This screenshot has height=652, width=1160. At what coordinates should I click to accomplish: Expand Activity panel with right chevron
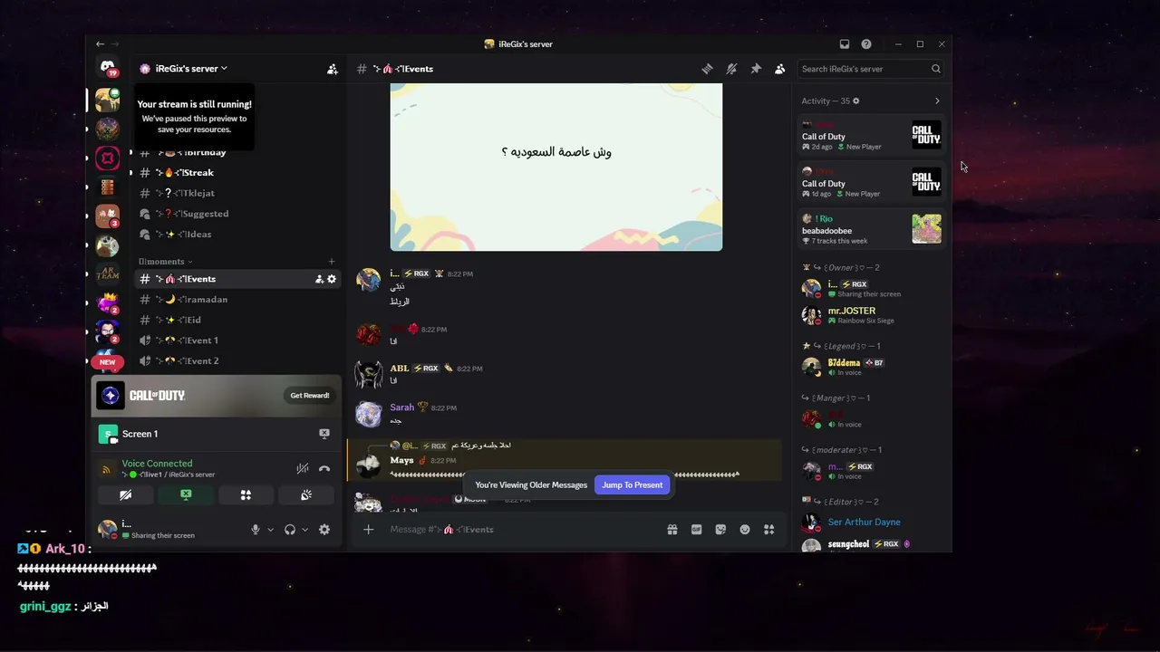pos(937,101)
